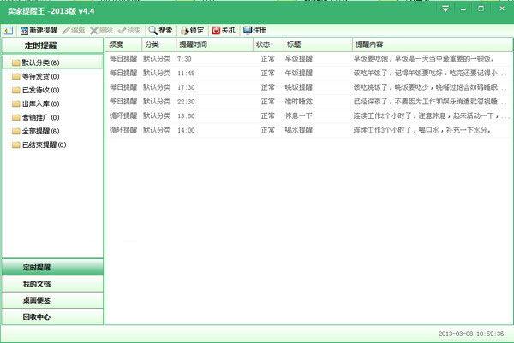The image size is (514, 343).
Task: Click the 锁定 lock icon in toolbar
Action: point(185,30)
